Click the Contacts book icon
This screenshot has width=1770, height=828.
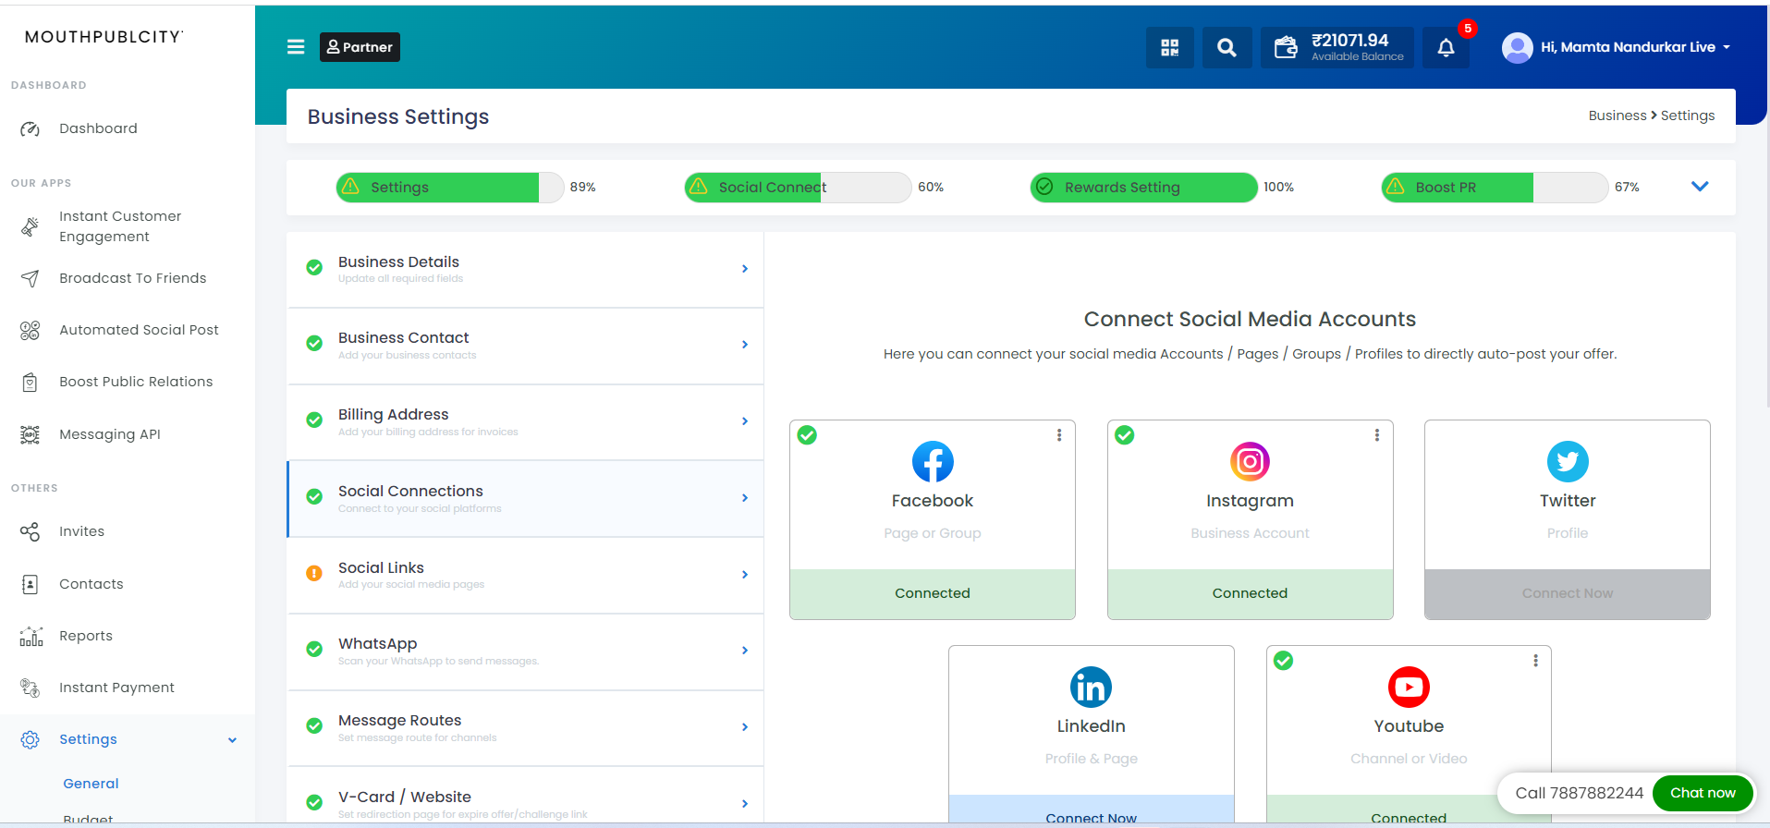pyautogui.click(x=31, y=584)
